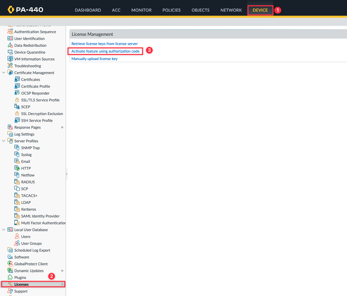Open the Log Settings icon
Image resolution: width=347 pixels, height=296 pixels.
(x=10, y=134)
